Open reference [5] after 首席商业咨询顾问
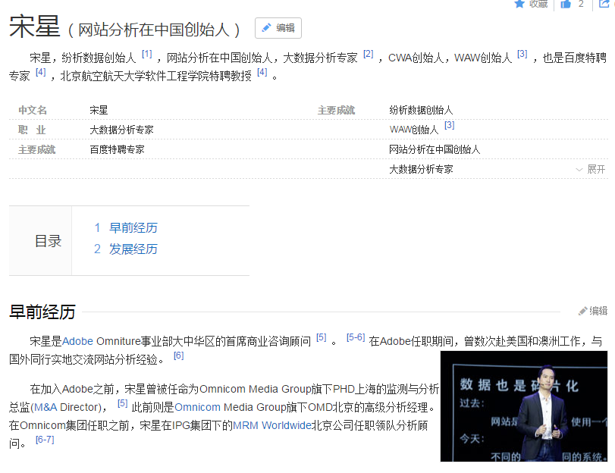Viewport: 615px width, 473px height. point(322,337)
